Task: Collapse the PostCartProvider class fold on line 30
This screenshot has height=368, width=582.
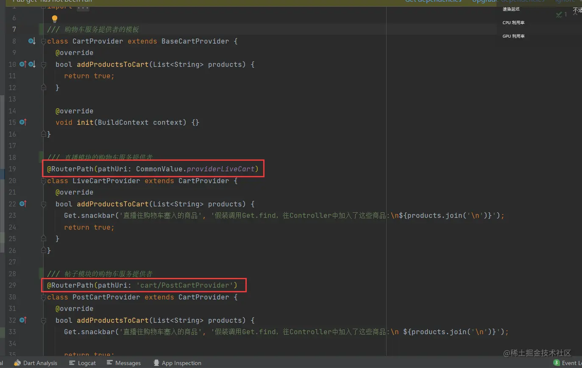Action: [x=44, y=297]
